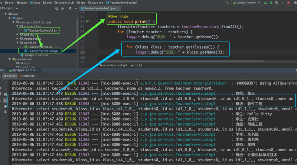Click the service breadcrumb in navigation bar
This screenshot has height=165, width=297.
(x=98, y=3)
